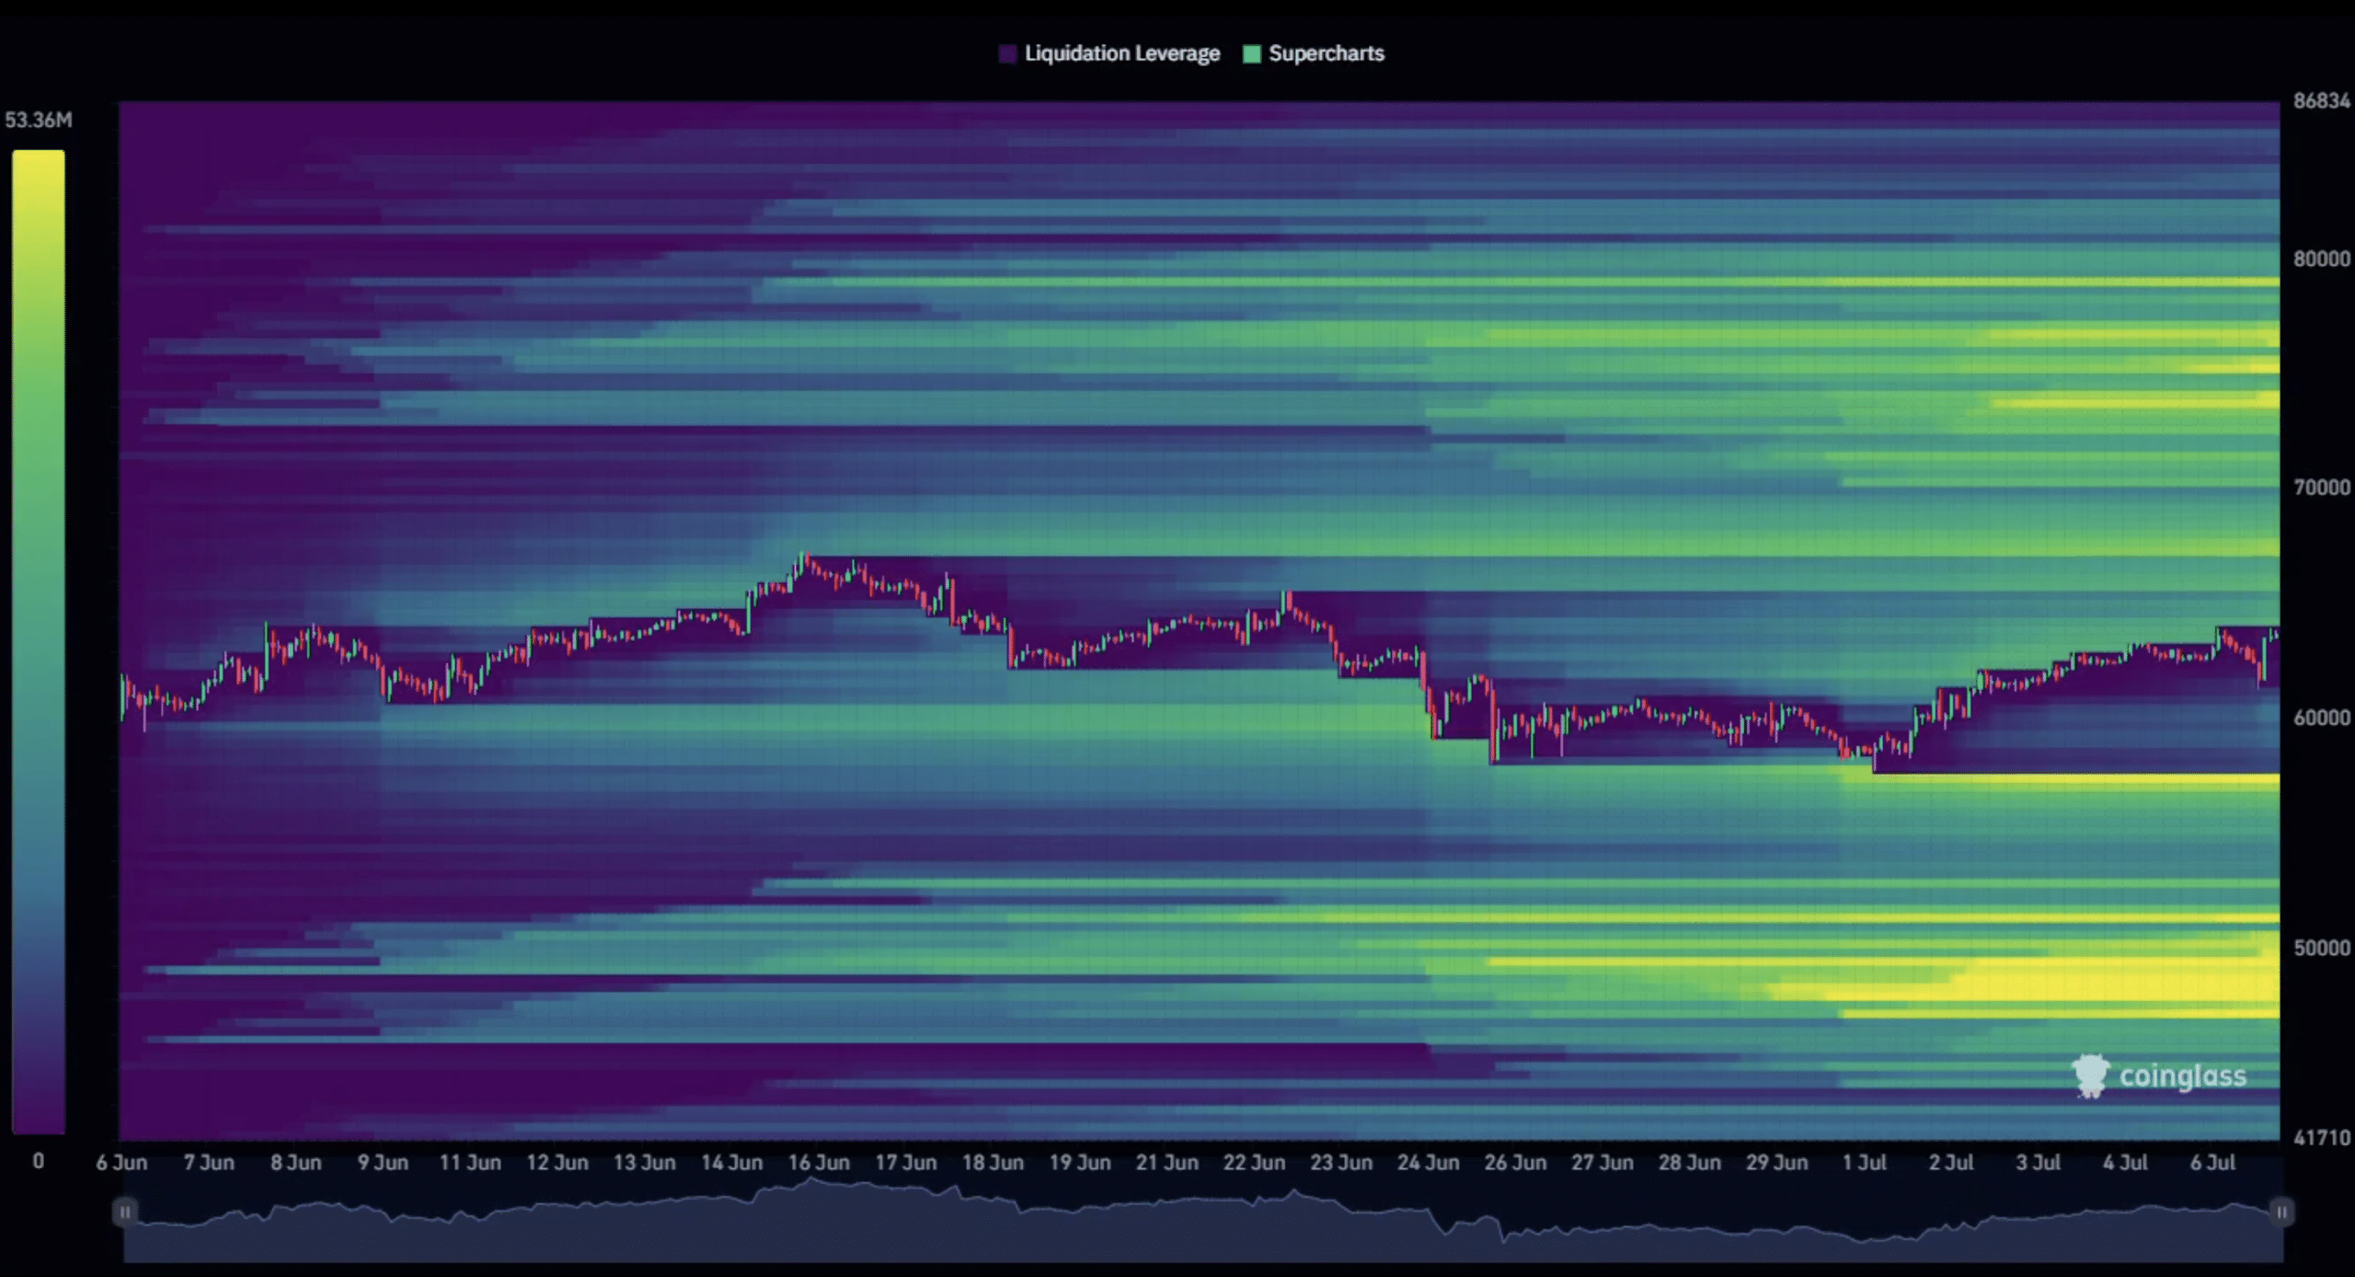Click the 41710 price axis label

(2322, 1137)
